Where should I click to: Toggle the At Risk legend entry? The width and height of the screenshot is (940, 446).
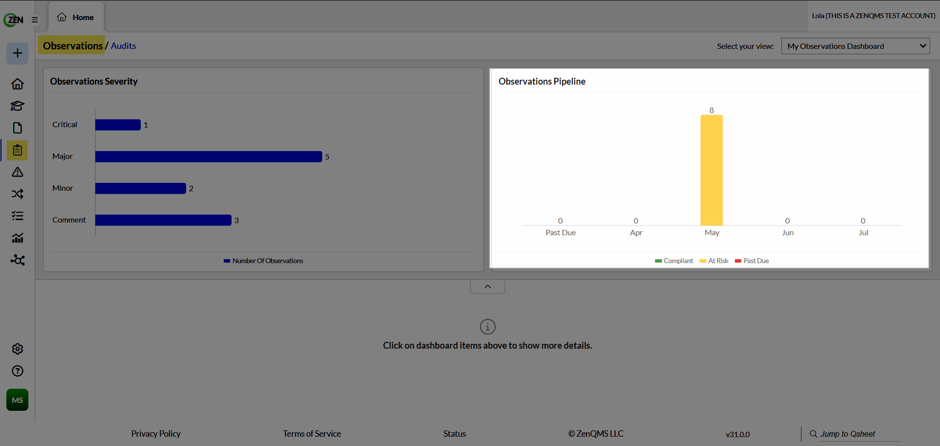pyautogui.click(x=714, y=261)
